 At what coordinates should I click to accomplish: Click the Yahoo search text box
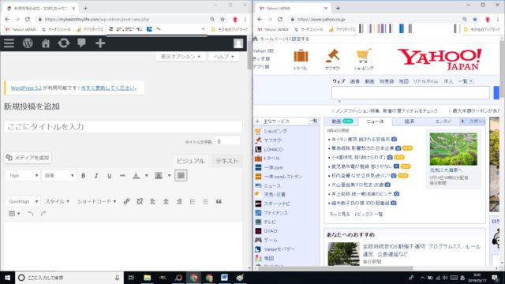tap(410, 93)
